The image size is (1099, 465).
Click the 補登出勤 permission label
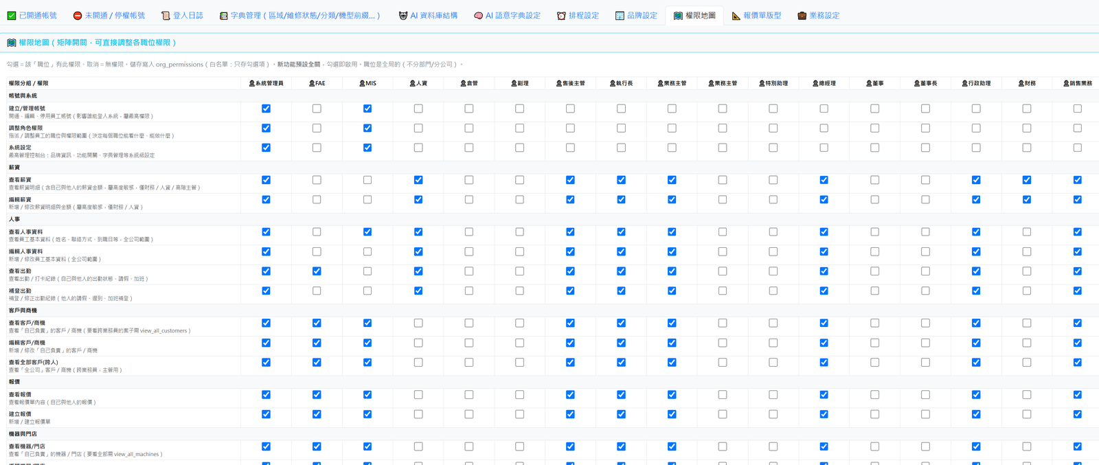(20, 291)
